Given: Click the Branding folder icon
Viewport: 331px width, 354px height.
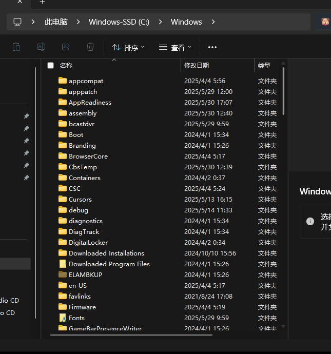Looking at the screenshot, I should tap(63, 145).
